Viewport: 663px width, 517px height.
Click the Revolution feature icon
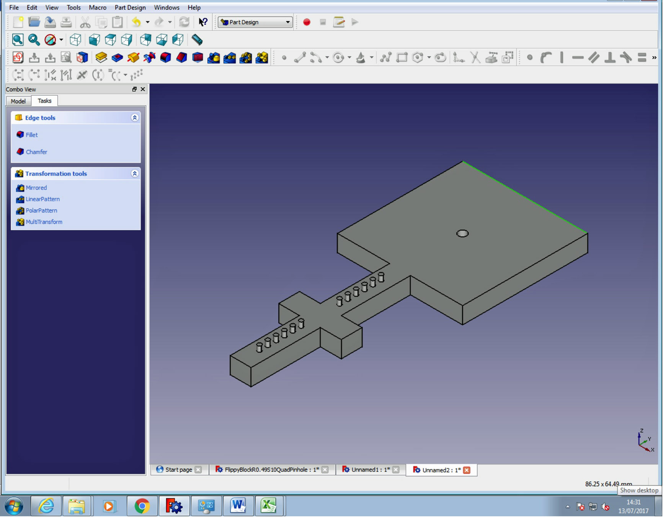click(x=133, y=57)
